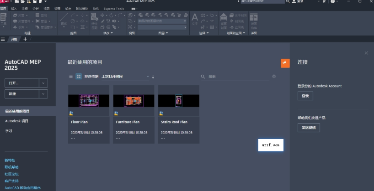Click the 搜索 recent files search field

pos(235,76)
